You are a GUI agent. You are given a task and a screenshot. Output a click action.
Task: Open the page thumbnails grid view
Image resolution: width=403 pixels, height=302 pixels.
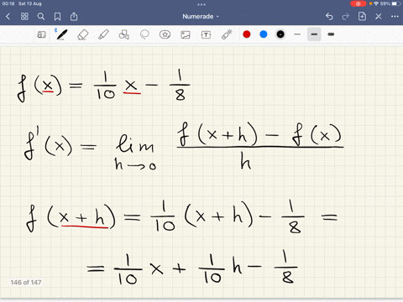coord(24,17)
